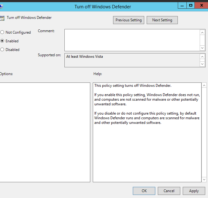The width and height of the screenshot is (208, 198).
Task: Click the Comment box scroll down arrow
Action: [x=202, y=48]
